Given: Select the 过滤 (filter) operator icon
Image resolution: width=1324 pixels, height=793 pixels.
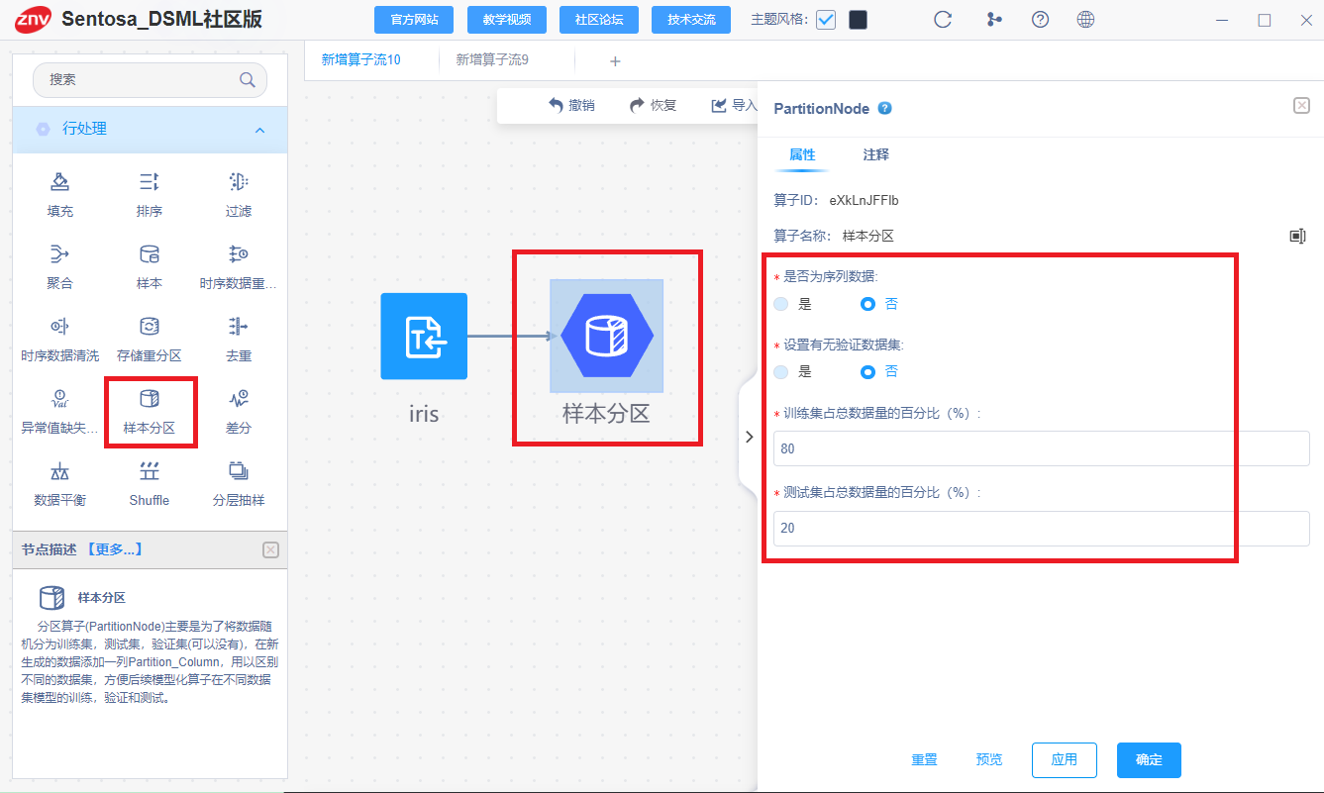Looking at the screenshot, I should pos(238,182).
